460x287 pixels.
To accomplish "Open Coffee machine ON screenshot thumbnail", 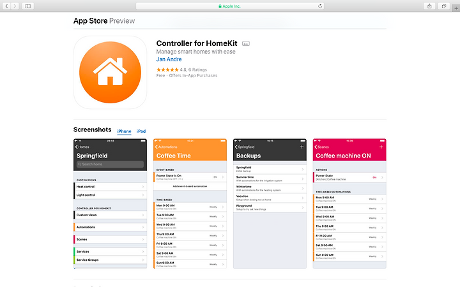I will pos(349,203).
